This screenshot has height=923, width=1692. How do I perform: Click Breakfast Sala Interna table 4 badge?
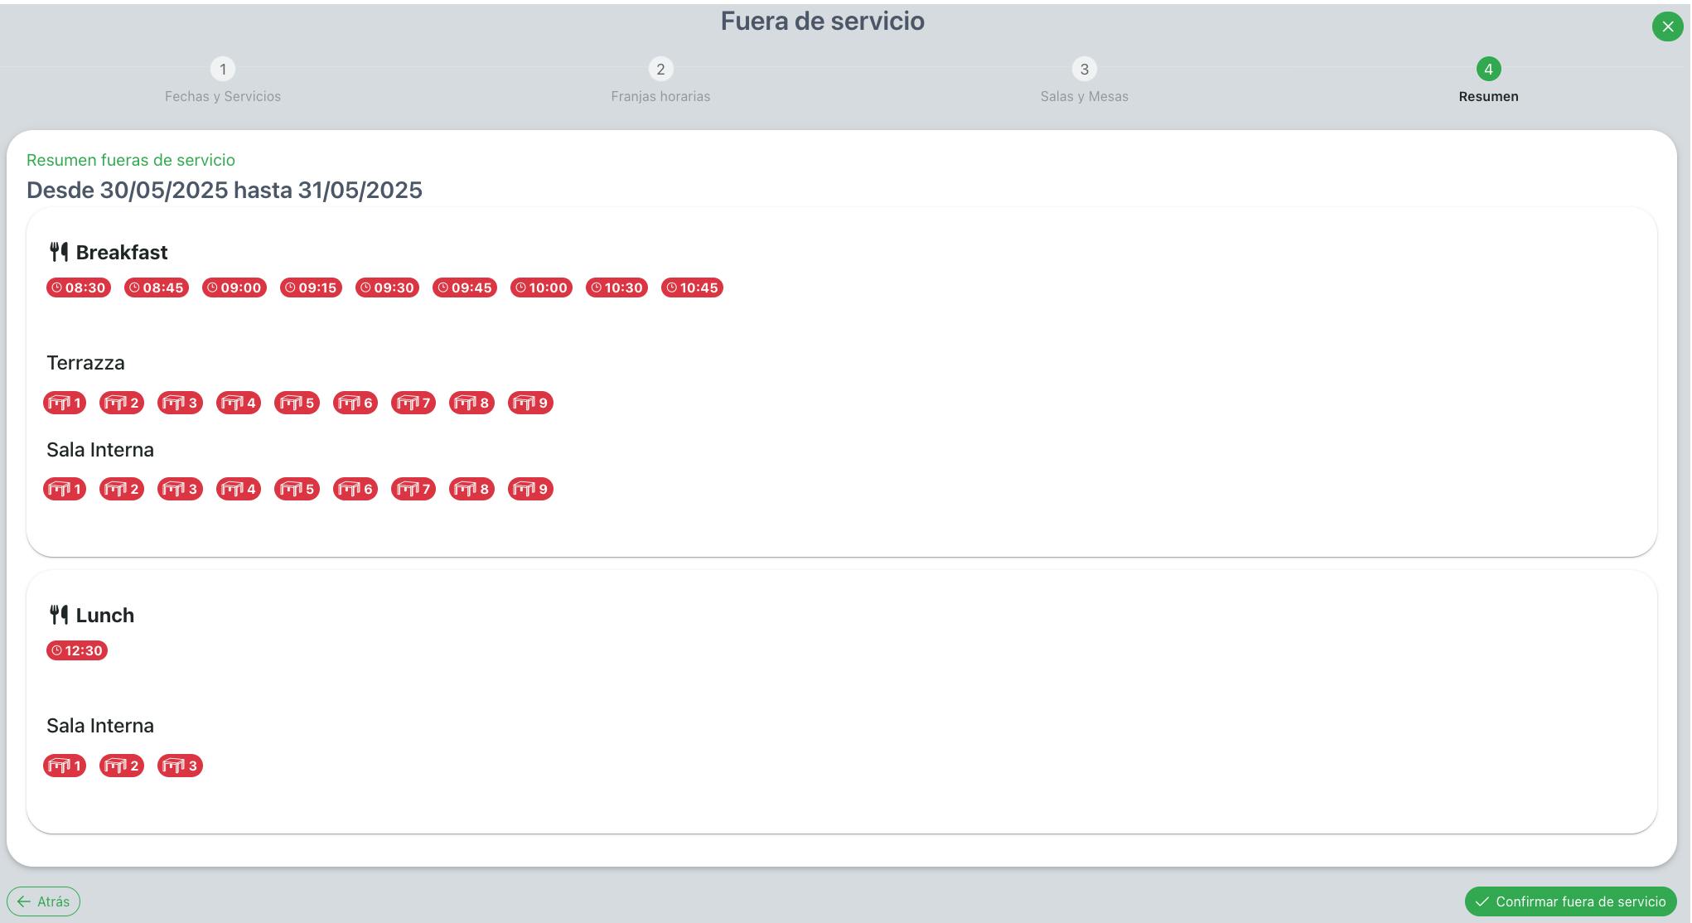pyautogui.click(x=239, y=489)
